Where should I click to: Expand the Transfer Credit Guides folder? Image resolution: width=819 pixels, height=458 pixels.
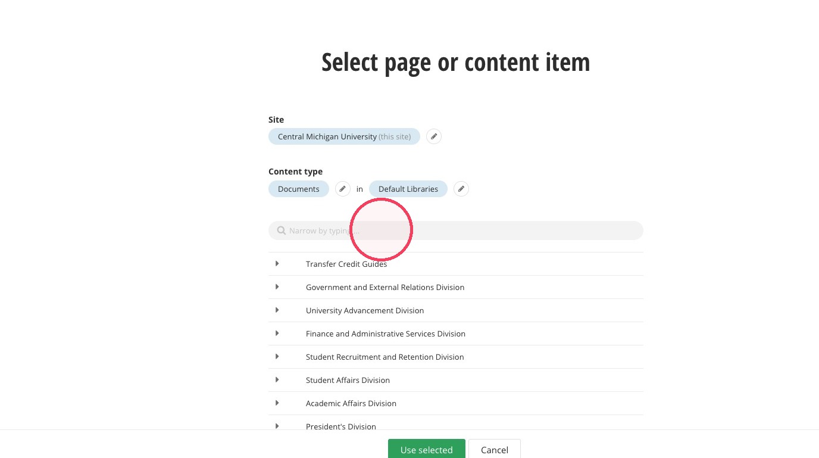(x=277, y=263)
